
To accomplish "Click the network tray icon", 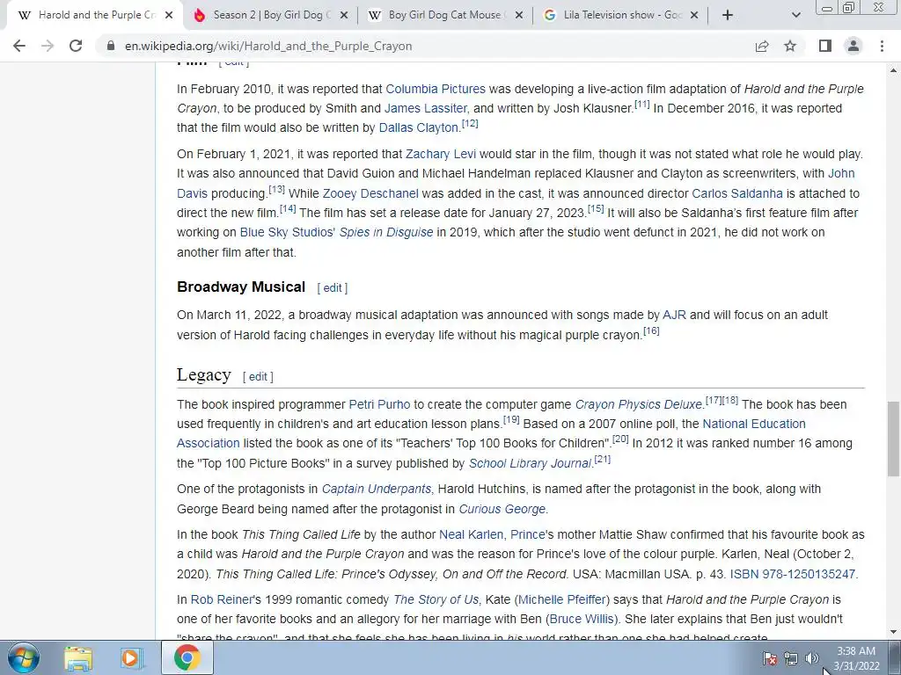I will 791,658.
